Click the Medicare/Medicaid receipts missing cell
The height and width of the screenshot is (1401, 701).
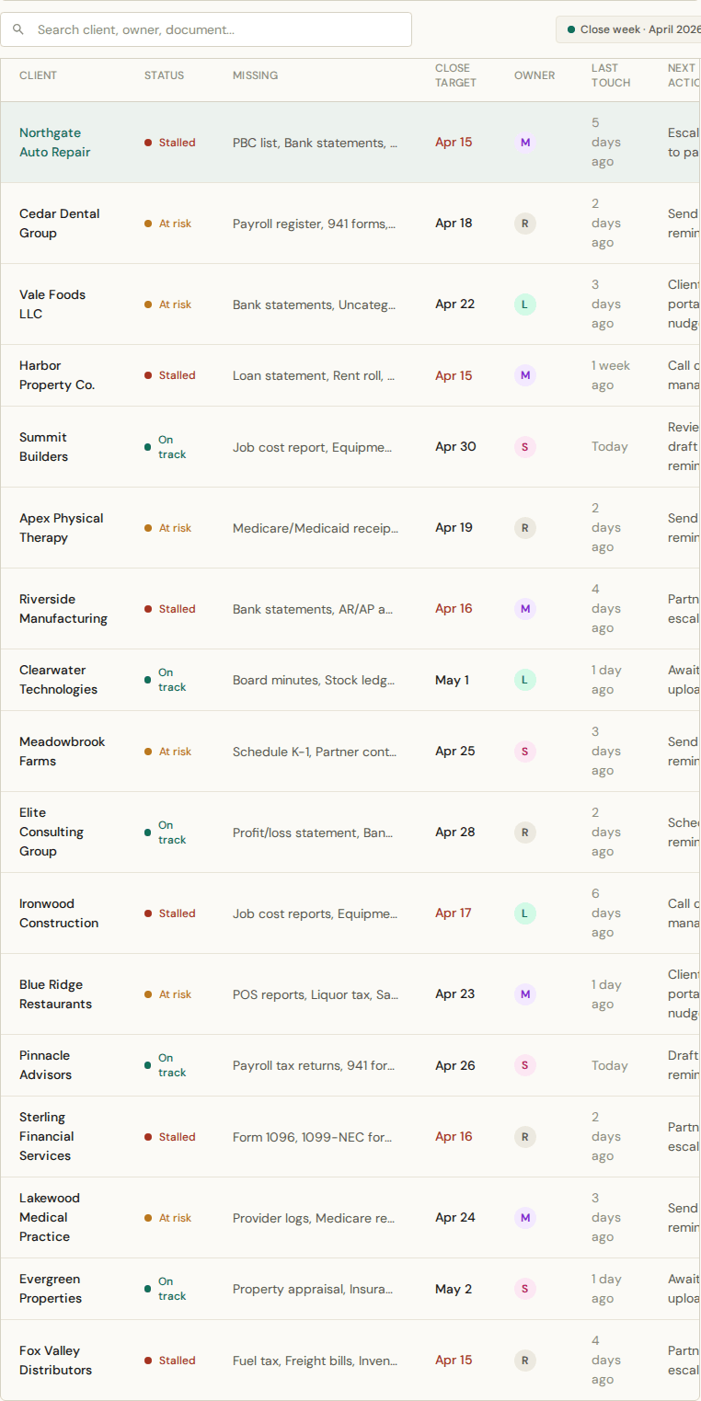point(316,528)
